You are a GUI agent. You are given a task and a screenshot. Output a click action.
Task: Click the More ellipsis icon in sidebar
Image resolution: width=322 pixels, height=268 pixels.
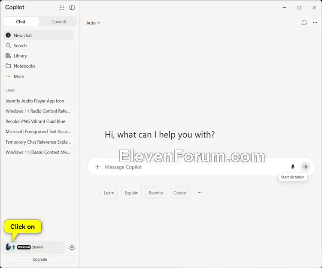click(8, 76)
